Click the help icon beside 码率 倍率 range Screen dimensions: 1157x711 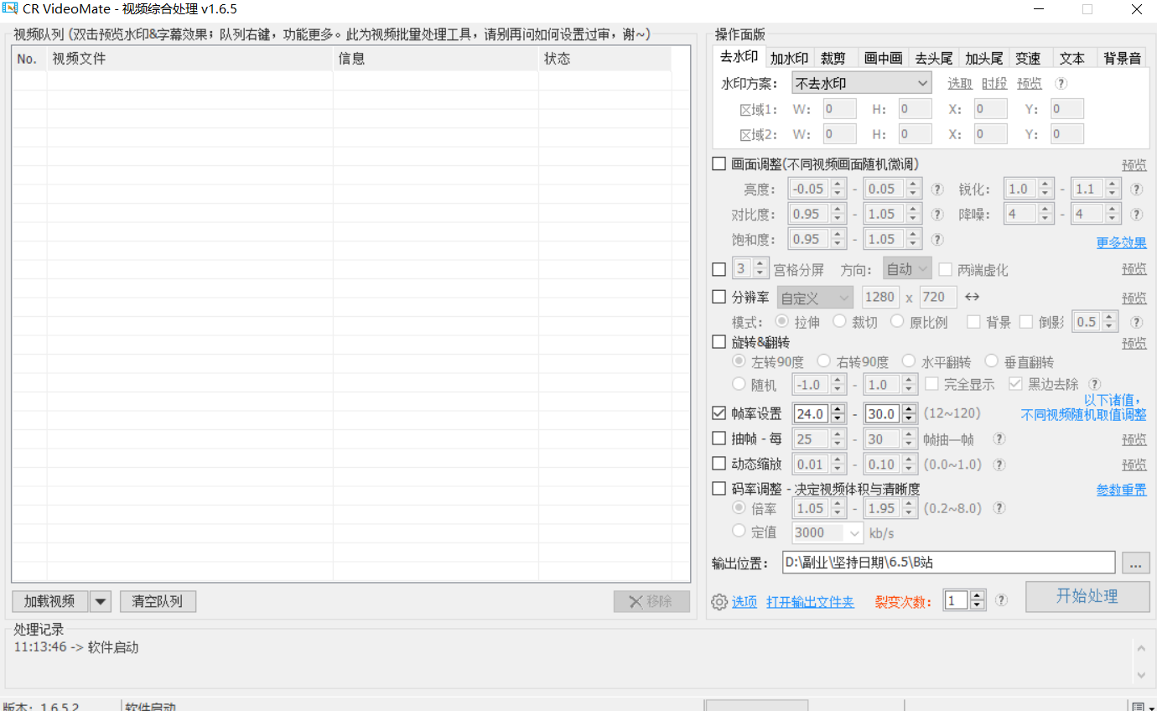click(999, 508)
